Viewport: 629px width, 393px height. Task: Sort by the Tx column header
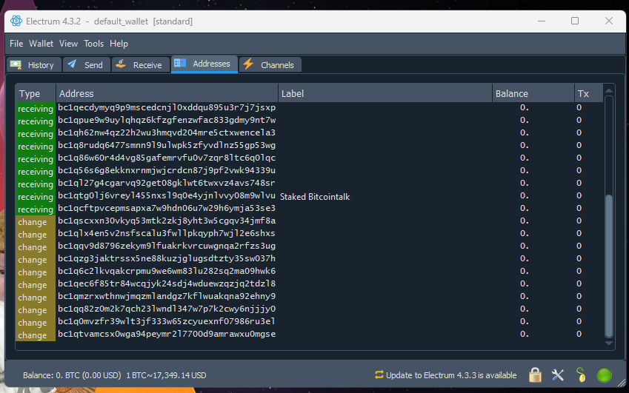pos(588,94)
